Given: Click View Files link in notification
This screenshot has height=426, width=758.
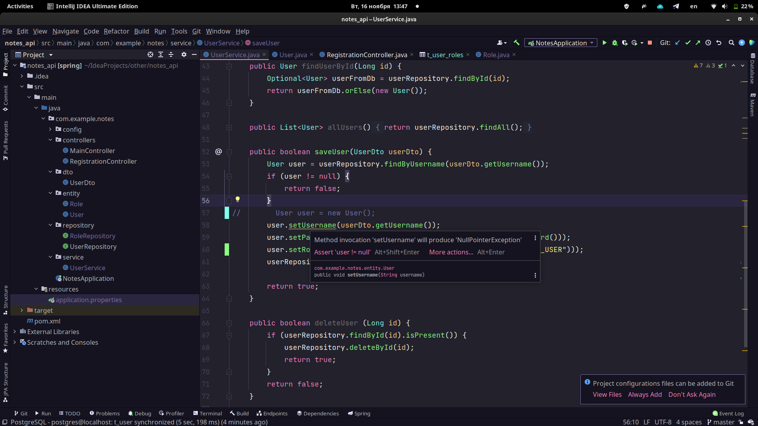Looking at the screenshot, I should point(607,394).
